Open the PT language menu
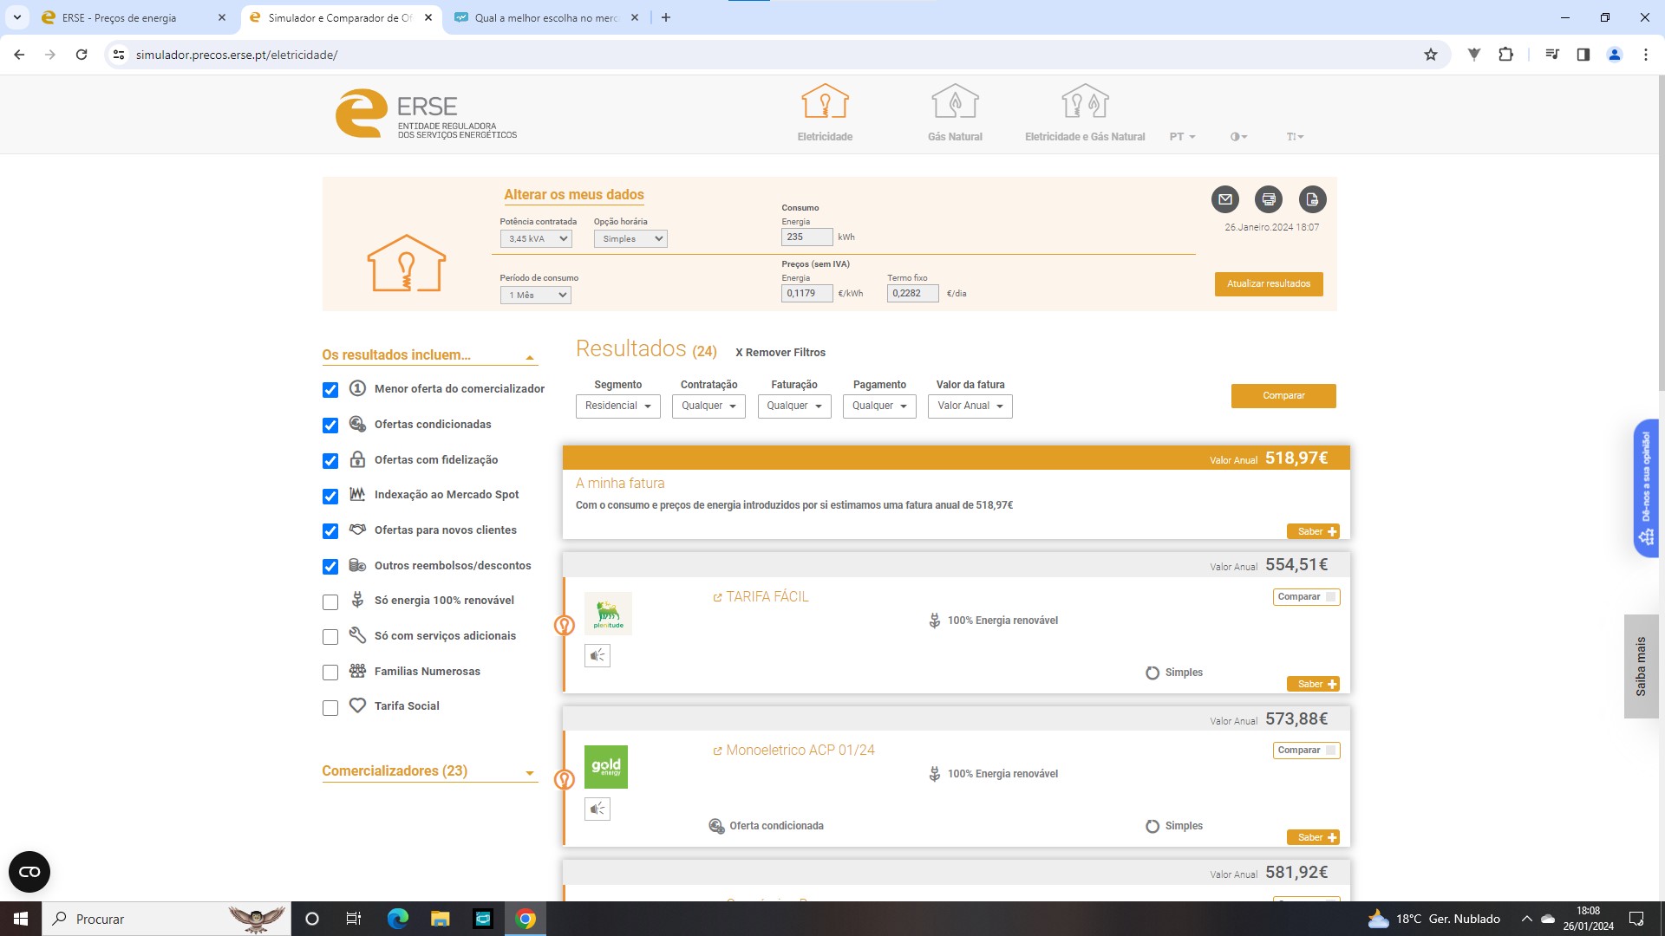The width and height of the screenshot is (1665, 936). [x=1181, y=137]
